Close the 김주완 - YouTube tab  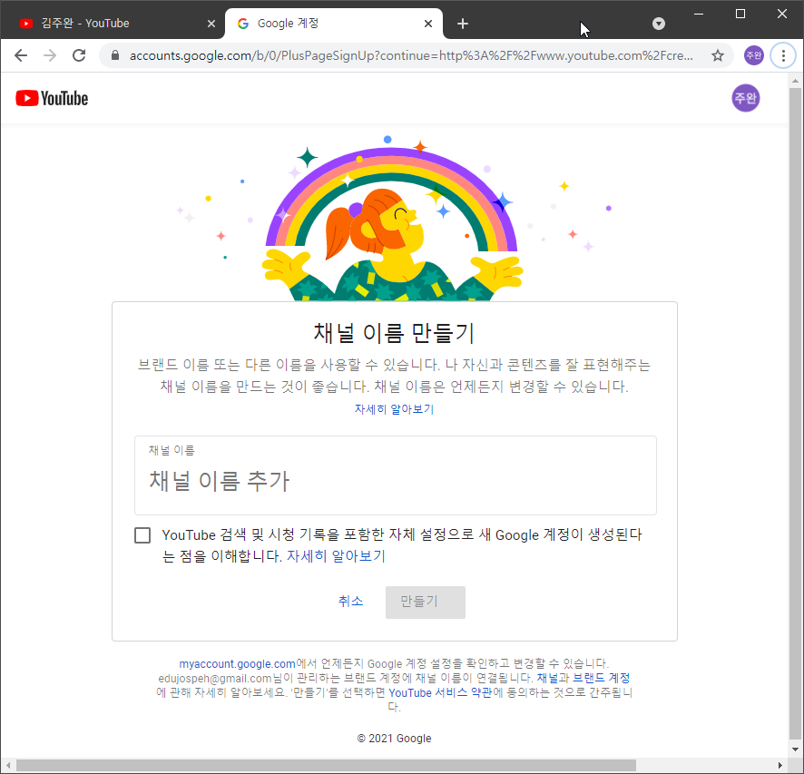[x=211, y=24]
